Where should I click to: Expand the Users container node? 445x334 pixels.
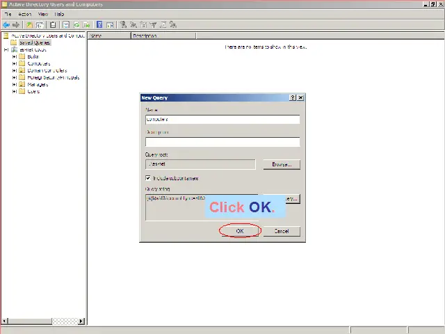14,91
